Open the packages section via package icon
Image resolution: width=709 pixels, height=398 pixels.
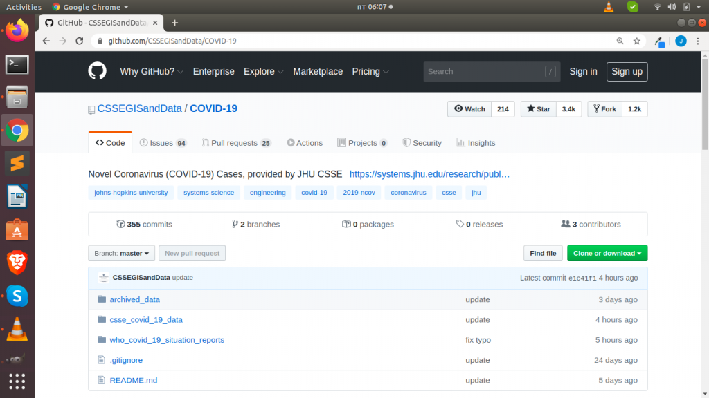point(345,224)
